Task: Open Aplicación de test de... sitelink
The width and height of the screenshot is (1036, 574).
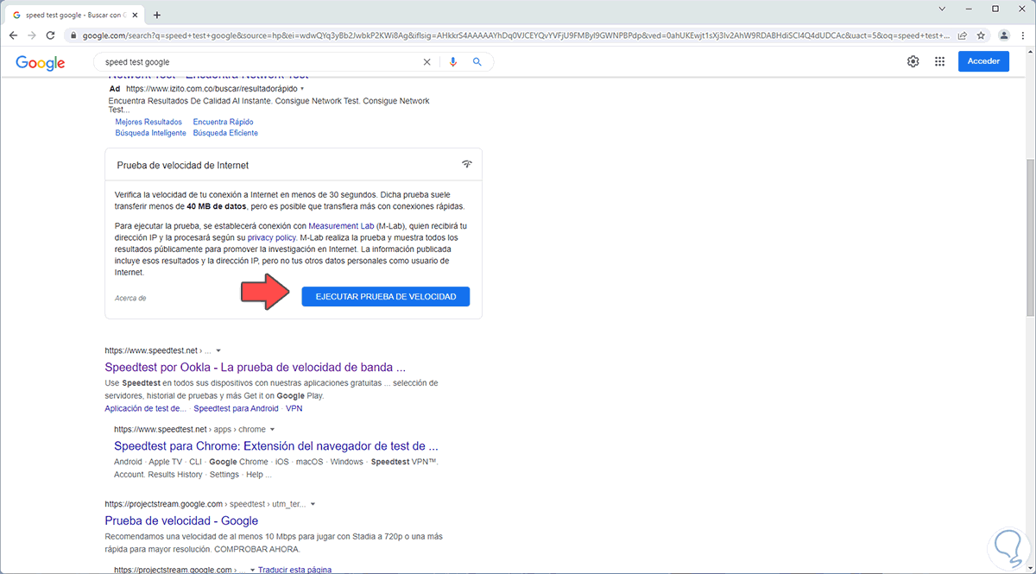Action: coord(145,408)
